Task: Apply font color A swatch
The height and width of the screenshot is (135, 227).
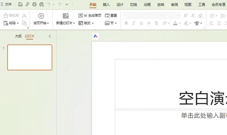Action: [175, 23]
